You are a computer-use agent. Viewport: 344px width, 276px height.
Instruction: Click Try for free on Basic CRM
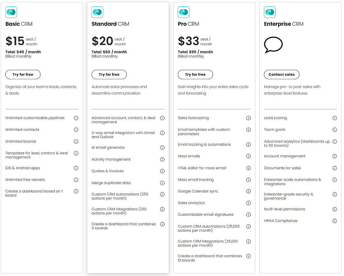tap(23, 74)
